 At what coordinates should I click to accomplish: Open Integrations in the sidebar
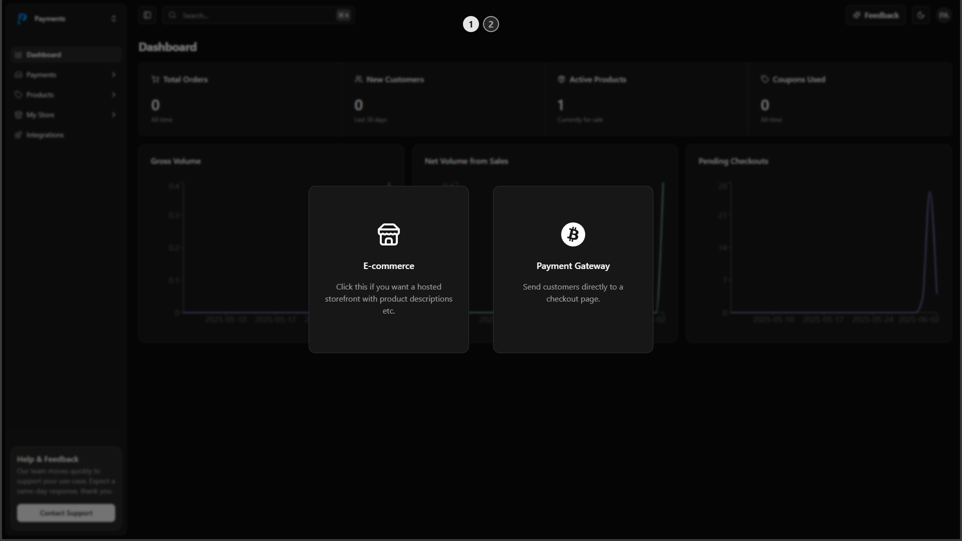point(66,135)
